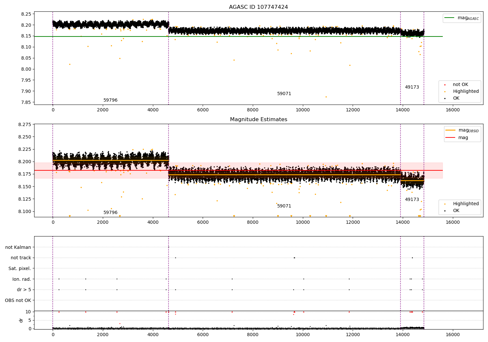
Task: Click the title "AGASC ID 107747424"
Action: point(258,7)
